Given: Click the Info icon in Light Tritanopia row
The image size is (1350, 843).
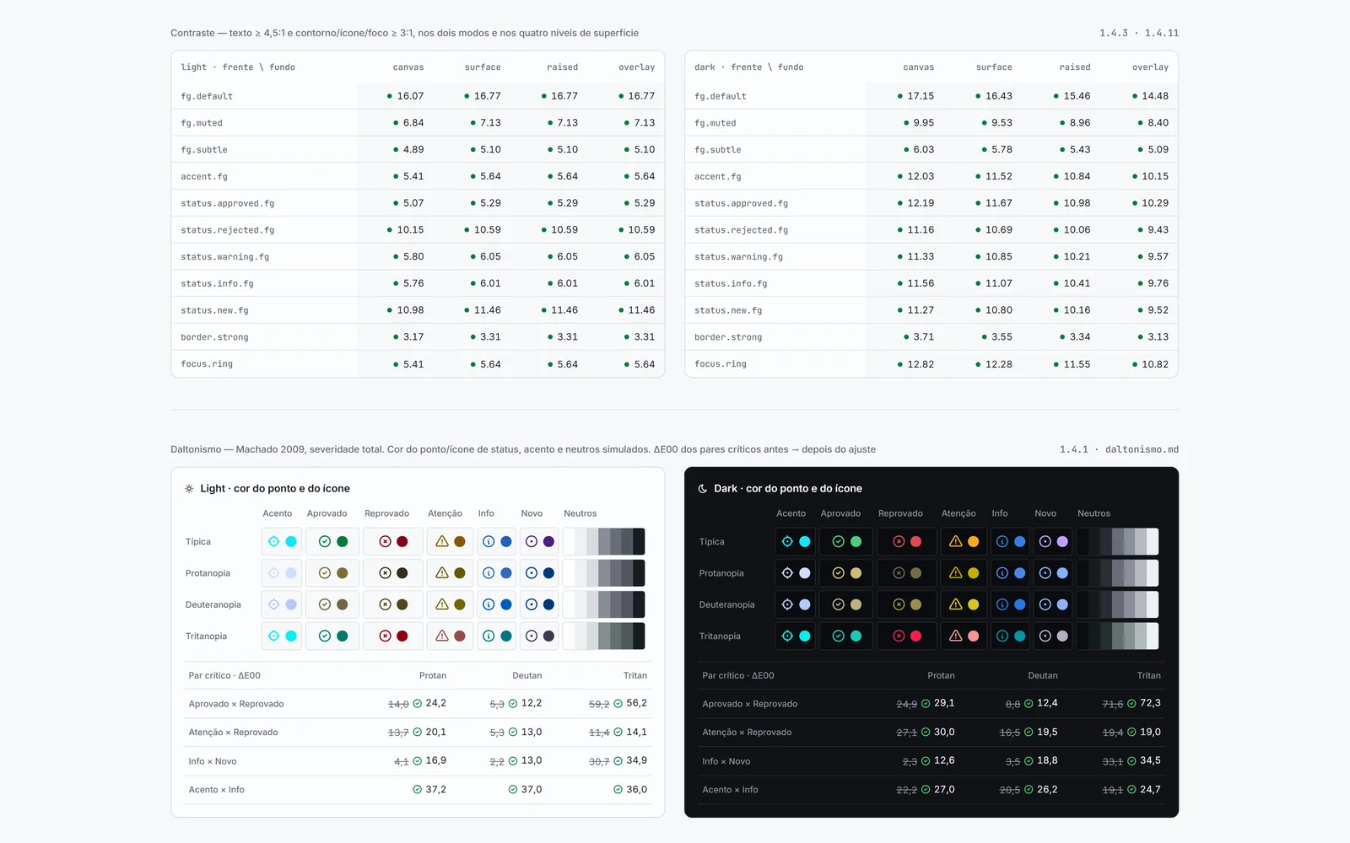Looking at the screenshot, I should (489, 636).
